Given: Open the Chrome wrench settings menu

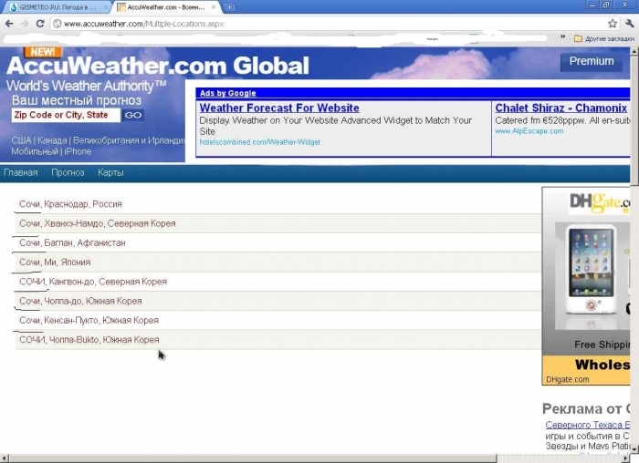Looking at the screenshot, I should pos(629,24).
